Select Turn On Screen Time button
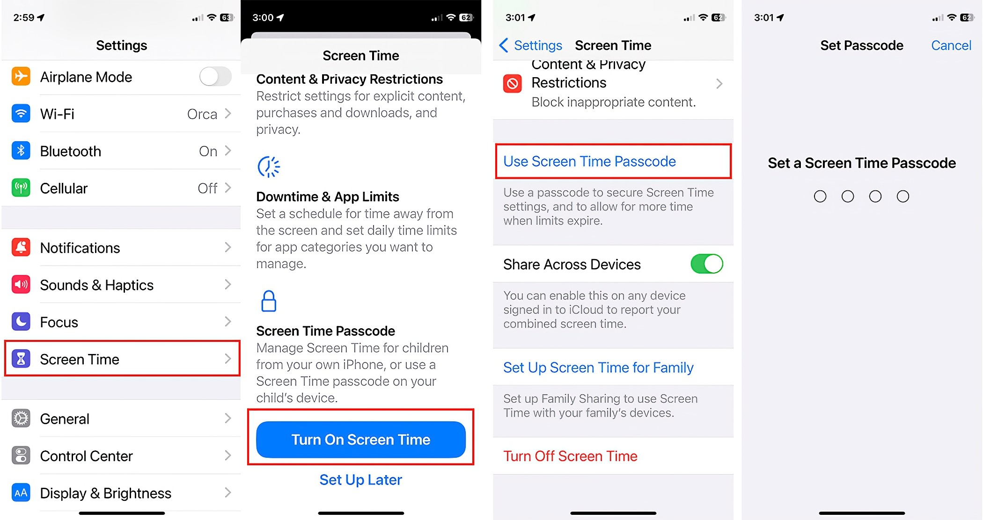 tap(361, 439)
